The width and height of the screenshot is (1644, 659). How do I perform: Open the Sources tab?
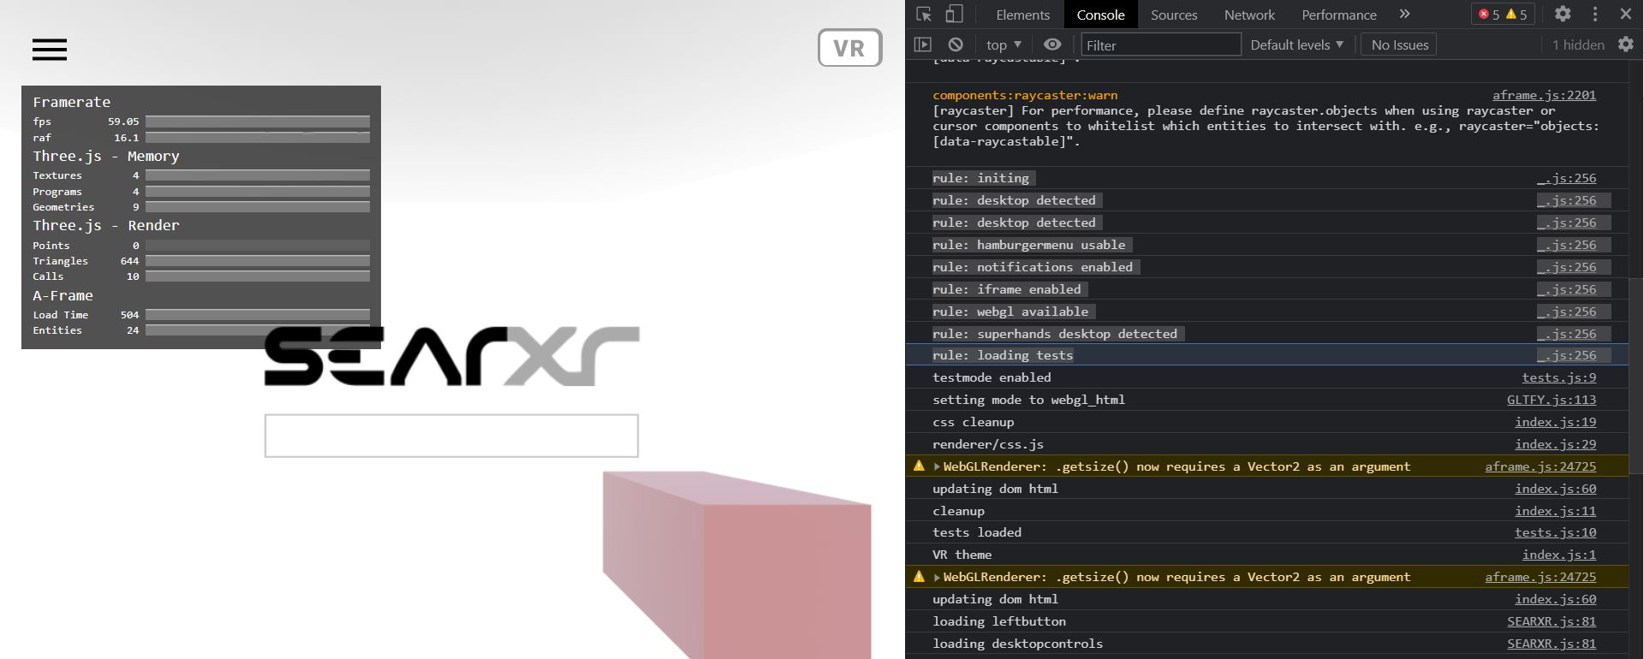coord(1174,15)
